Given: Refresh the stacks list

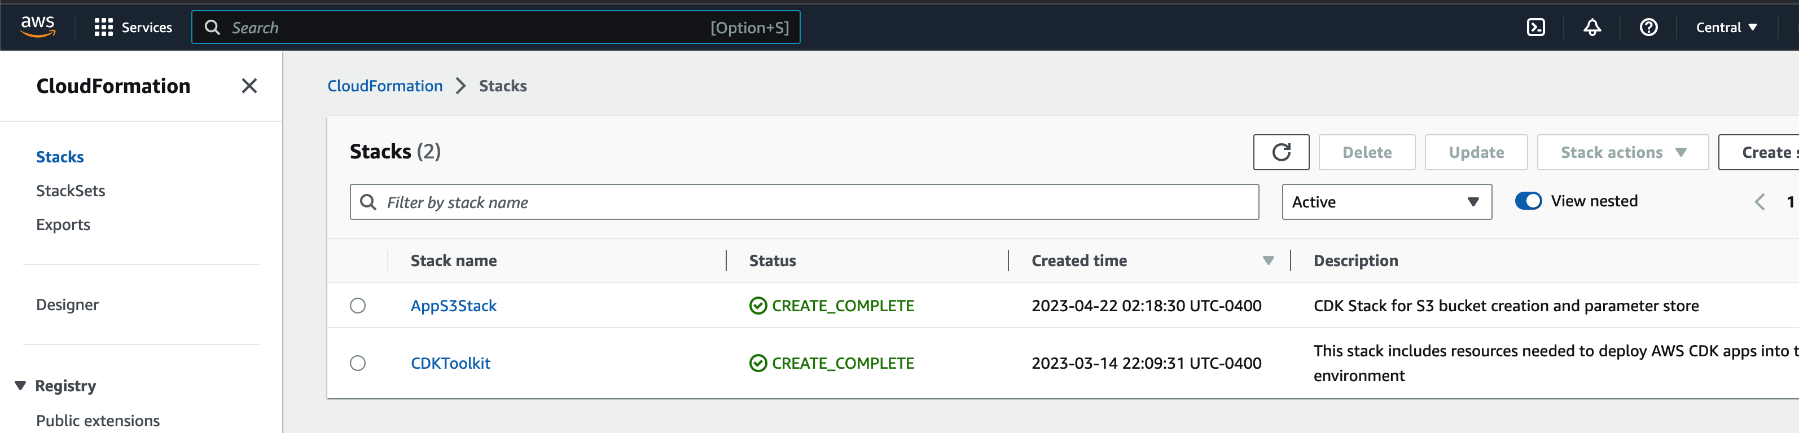Looking at the screenshot, I should (x=1281, y=152).
